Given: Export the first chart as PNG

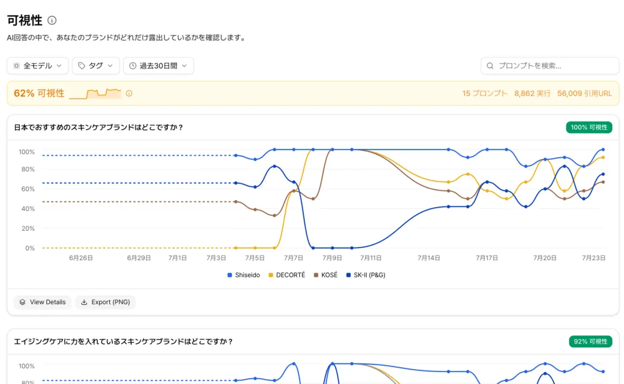Looking at the screenshot, I should pos(105,302).
